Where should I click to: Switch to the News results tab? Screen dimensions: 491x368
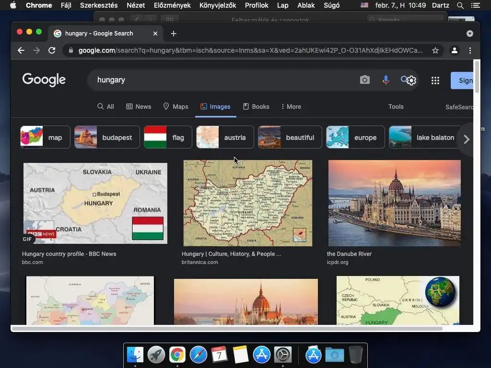tap(139, 107)
